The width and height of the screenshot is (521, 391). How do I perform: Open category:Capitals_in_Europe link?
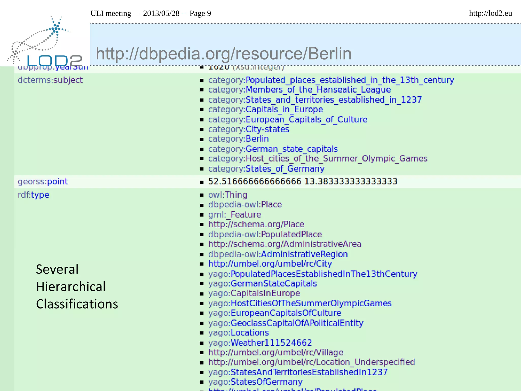tap(266, 109)
